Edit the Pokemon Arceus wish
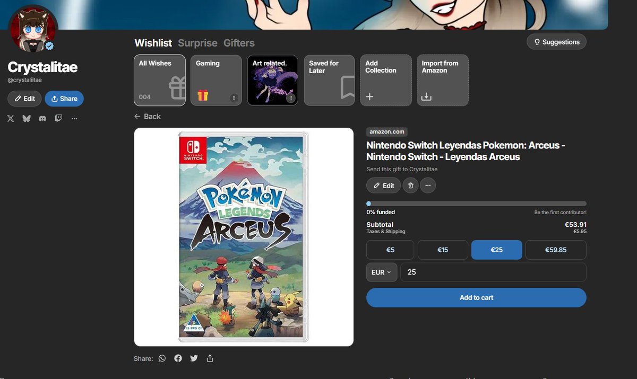The height and width of the screenshot is (379, 637). (383, 186)
